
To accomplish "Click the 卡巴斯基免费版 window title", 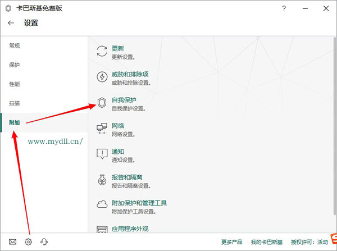I will (x=39, y=8).
